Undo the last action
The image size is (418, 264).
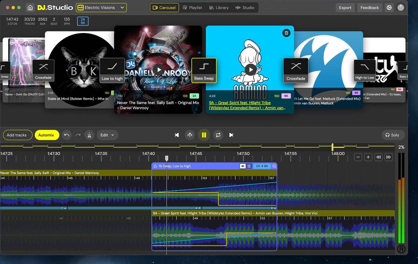67,135
